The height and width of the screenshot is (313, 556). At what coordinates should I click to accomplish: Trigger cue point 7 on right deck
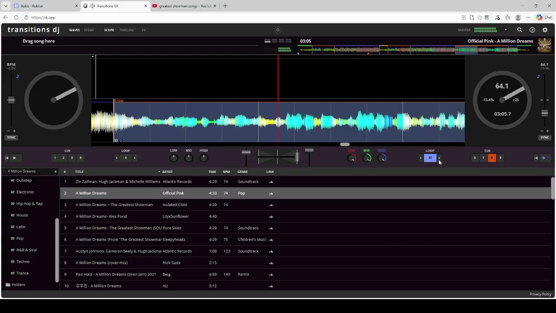[483, 158]
